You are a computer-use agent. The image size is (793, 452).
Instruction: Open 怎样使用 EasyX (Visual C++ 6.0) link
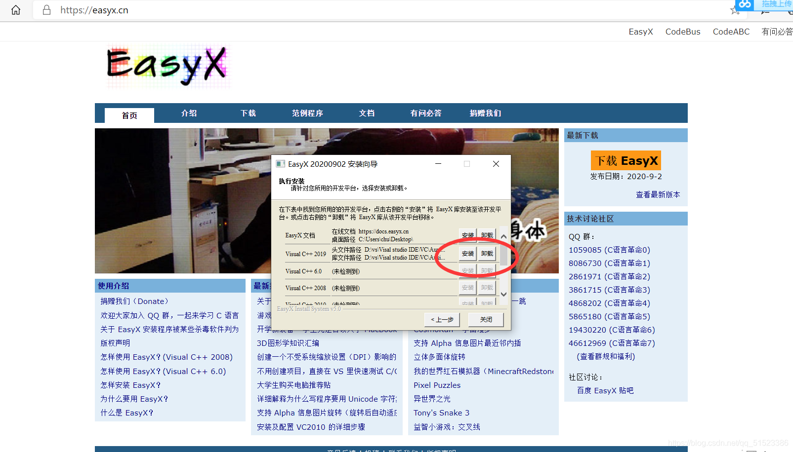click(163, 371)
